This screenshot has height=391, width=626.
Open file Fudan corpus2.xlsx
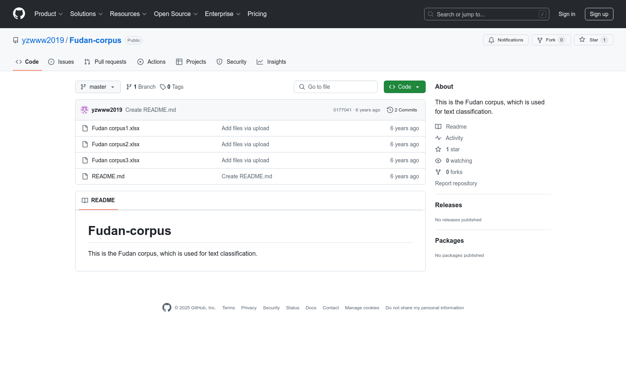[115, 144]
